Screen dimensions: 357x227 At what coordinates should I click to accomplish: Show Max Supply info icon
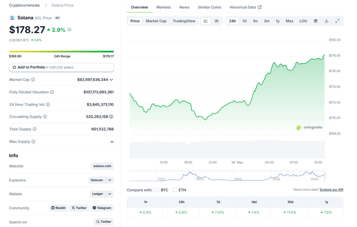[x=33, y=141]
